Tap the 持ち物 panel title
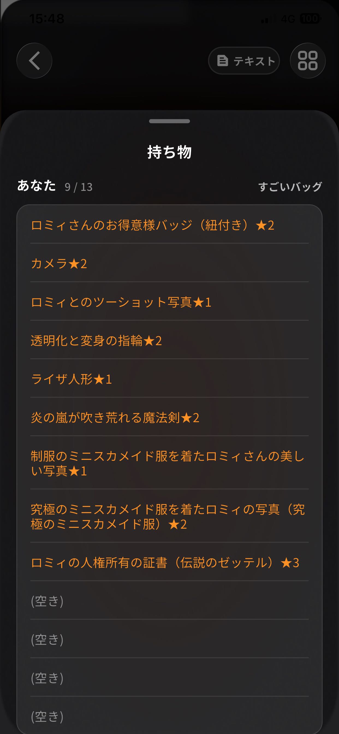Screen dimensions: 339x734 [169, 152]
